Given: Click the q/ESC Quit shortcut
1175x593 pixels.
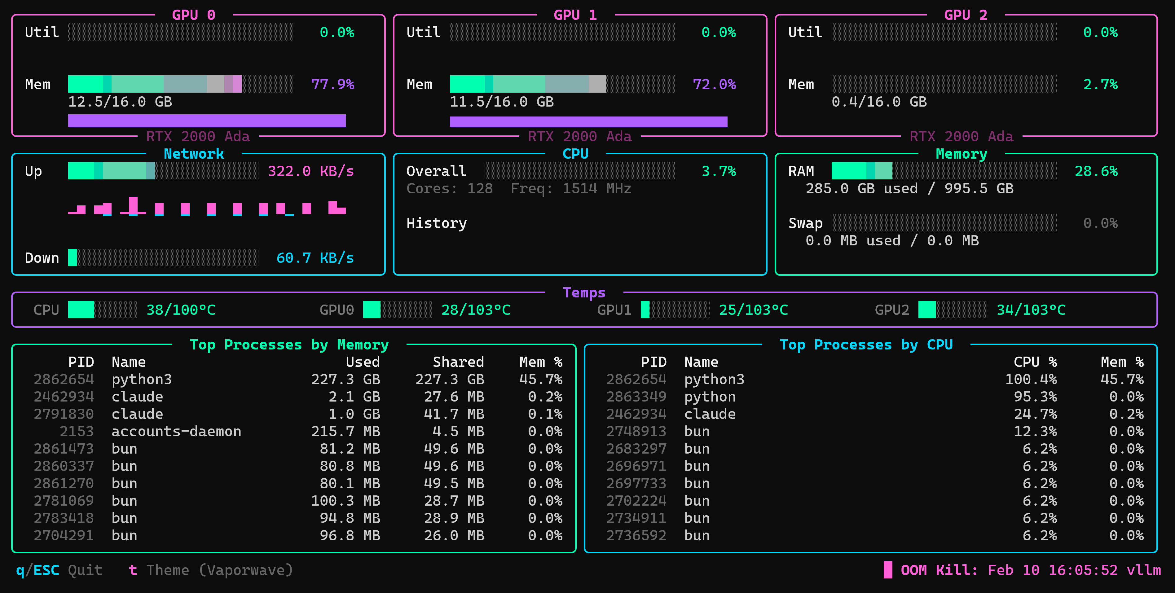Looking at the screenshot, I should point(59,570).
